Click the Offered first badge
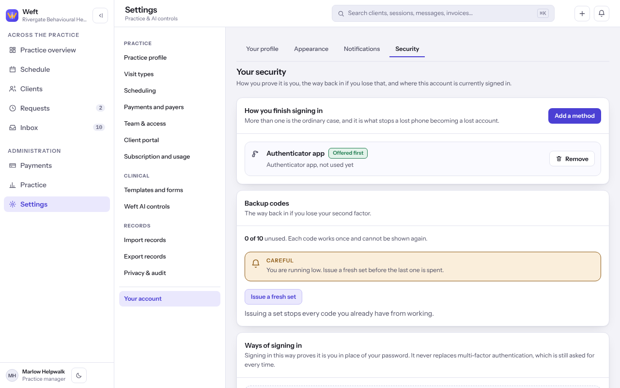Viewport: 620px width, 388px height. click(348, 153)
